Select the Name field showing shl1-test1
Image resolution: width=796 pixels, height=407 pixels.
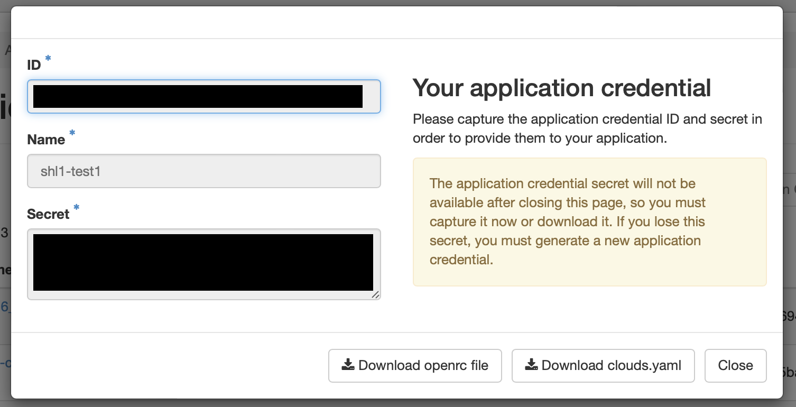coord(204,171)
